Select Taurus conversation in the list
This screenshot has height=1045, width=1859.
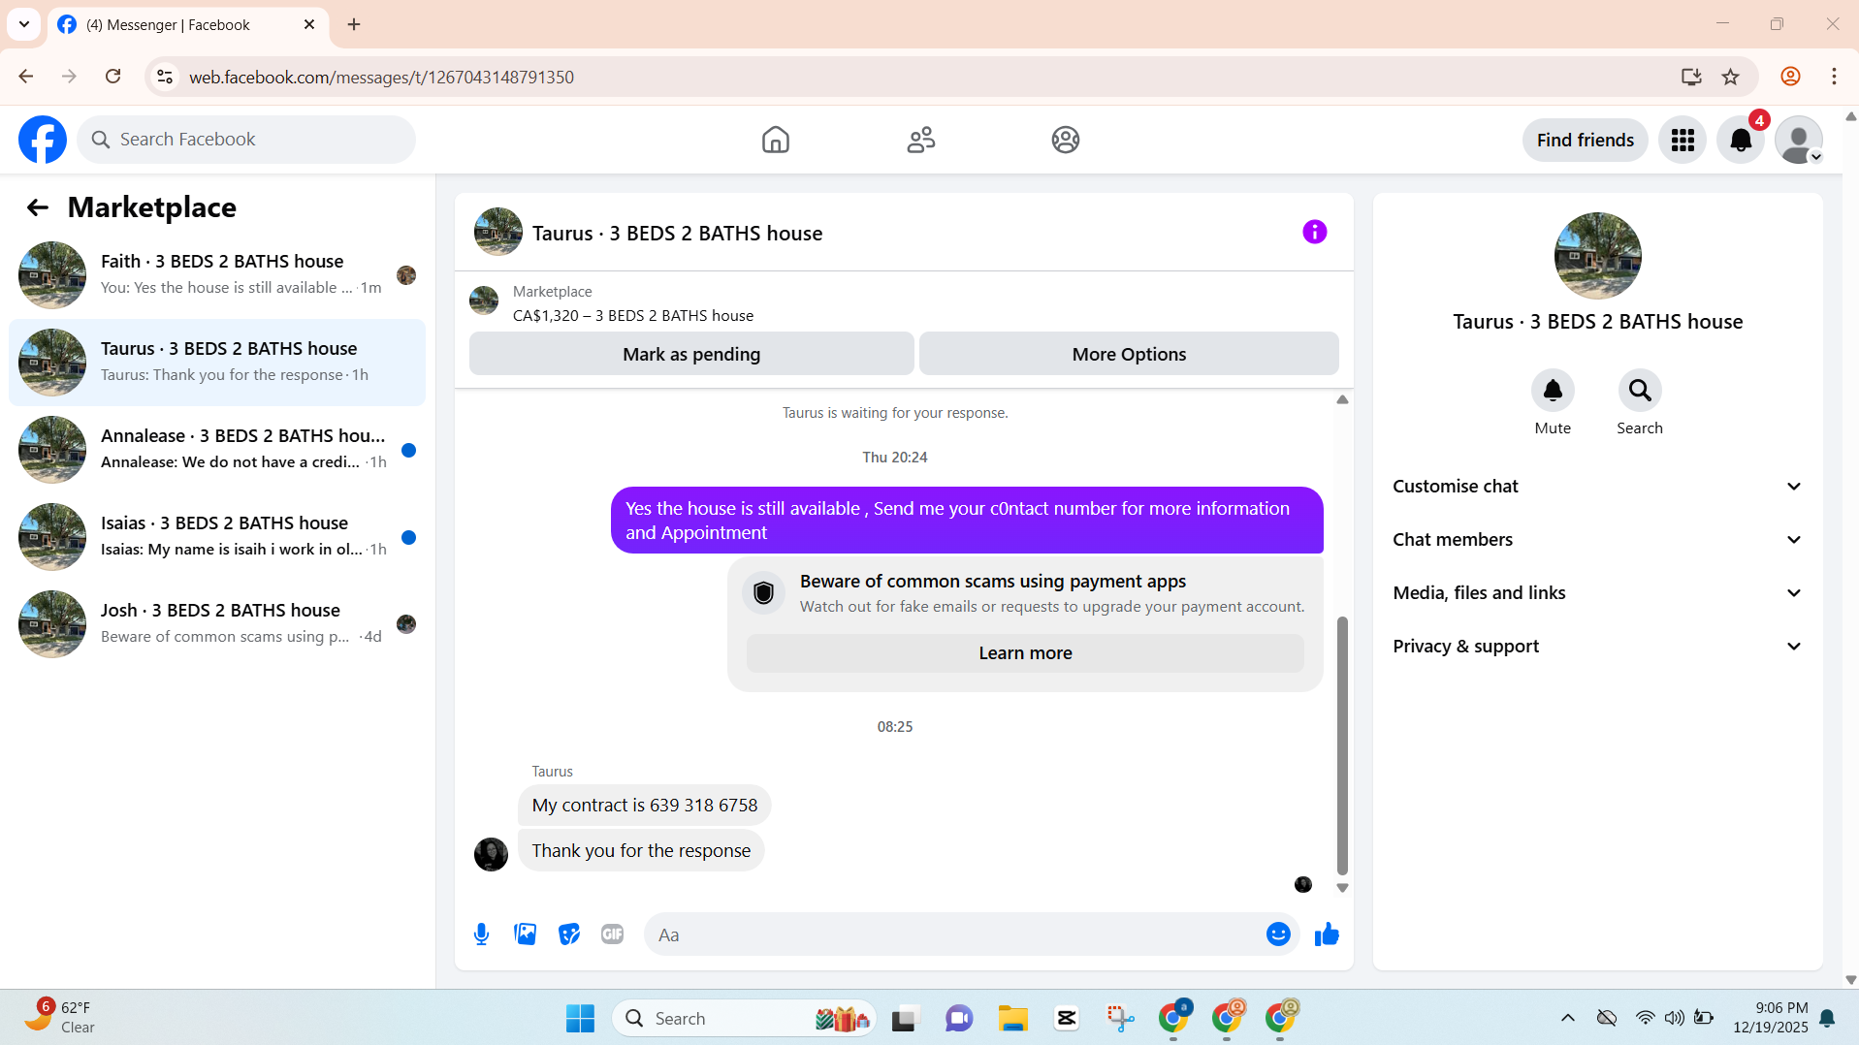pos(217,363)
